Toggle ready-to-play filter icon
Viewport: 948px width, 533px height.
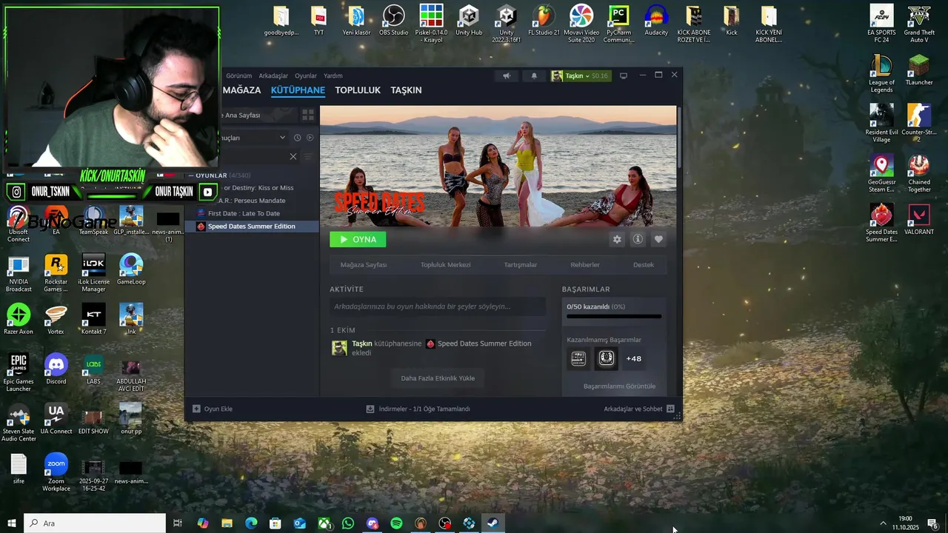[x=310, y=138]
